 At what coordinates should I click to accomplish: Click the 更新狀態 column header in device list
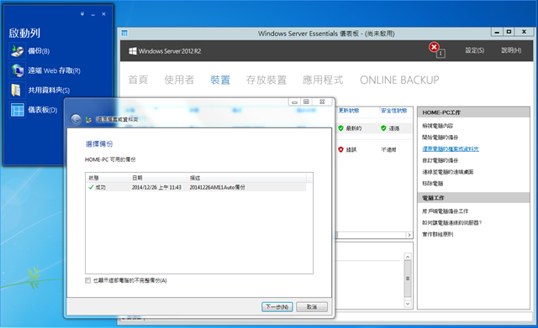[x=349, y=111]
